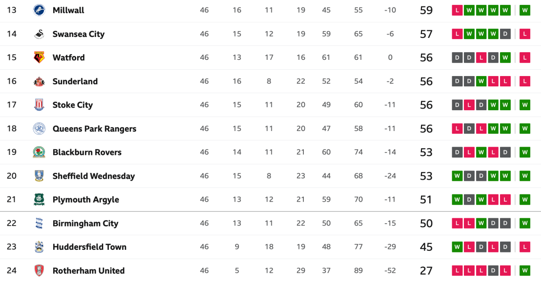
Task: Click the Rotherham United red crest
Action: pos(39,270)
